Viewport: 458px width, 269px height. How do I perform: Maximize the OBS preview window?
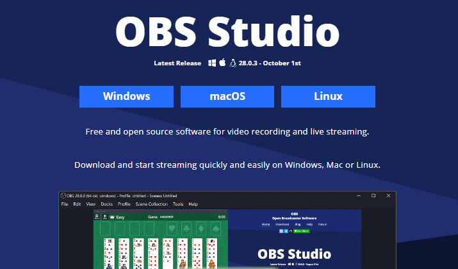[373, 196]
